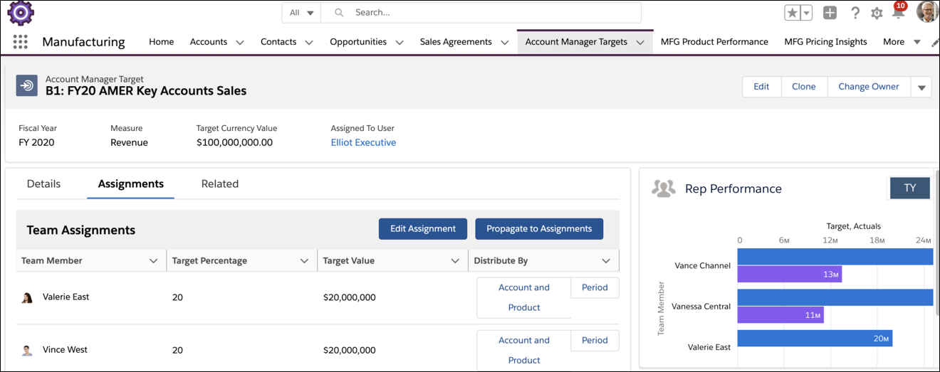Image resolution: width=940 pixels, height=372 pixels.
Task: Switch to the Assignments tab
Action: point(131,184)
